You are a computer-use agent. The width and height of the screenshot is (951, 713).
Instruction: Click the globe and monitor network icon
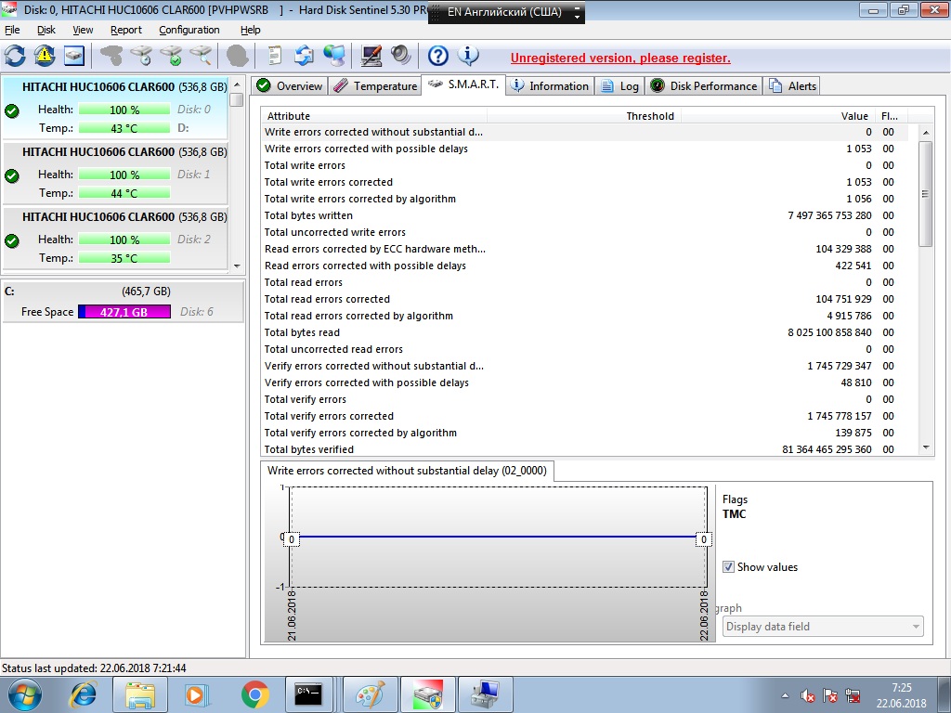pos(334,57)
